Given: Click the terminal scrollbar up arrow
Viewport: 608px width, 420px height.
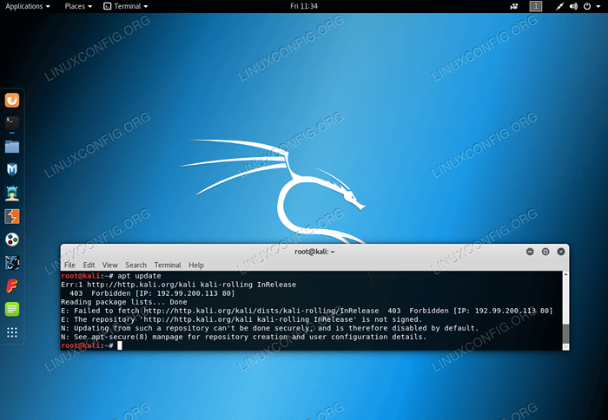Looking at the screenshot, I should [565, 274].
